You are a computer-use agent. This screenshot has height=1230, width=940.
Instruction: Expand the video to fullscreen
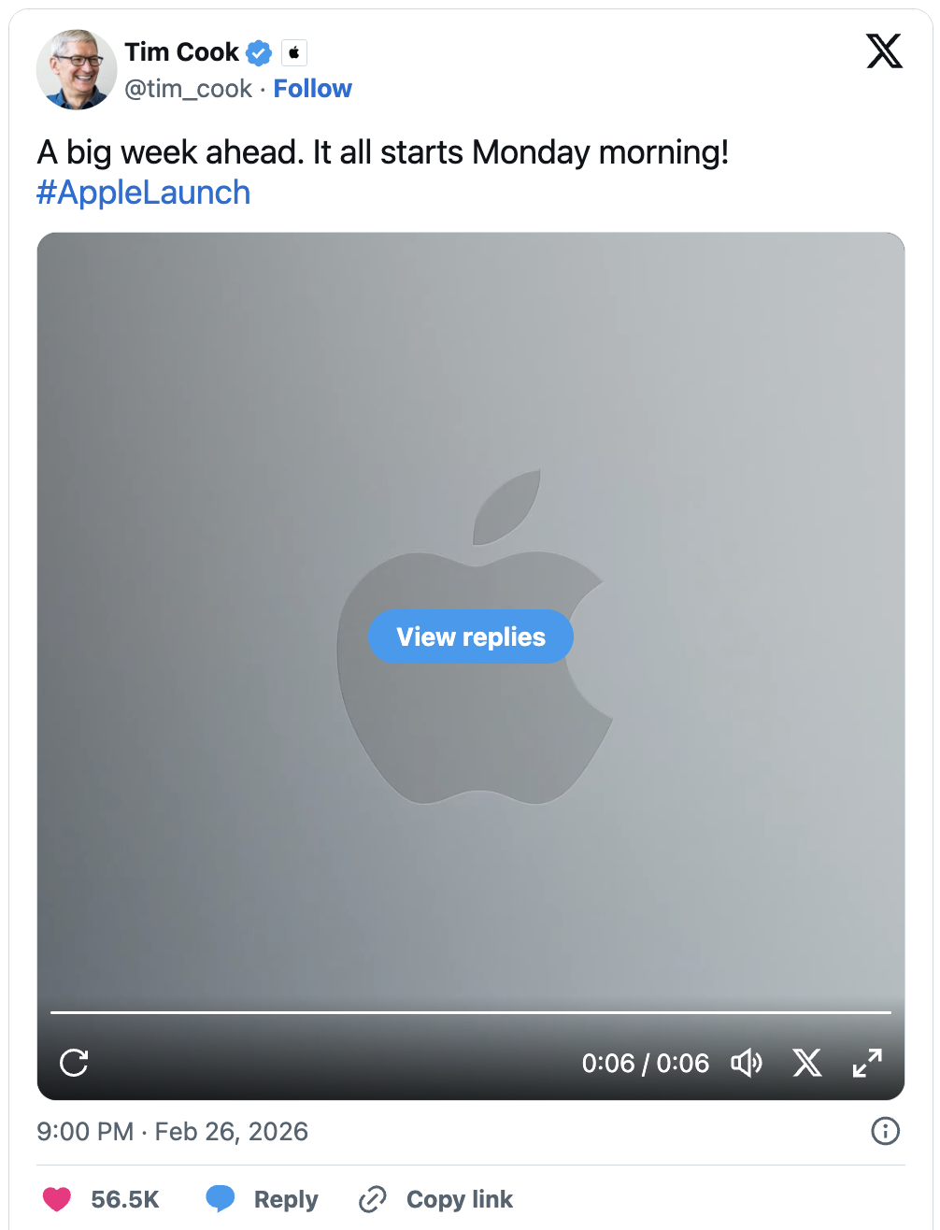[867, 1063]
